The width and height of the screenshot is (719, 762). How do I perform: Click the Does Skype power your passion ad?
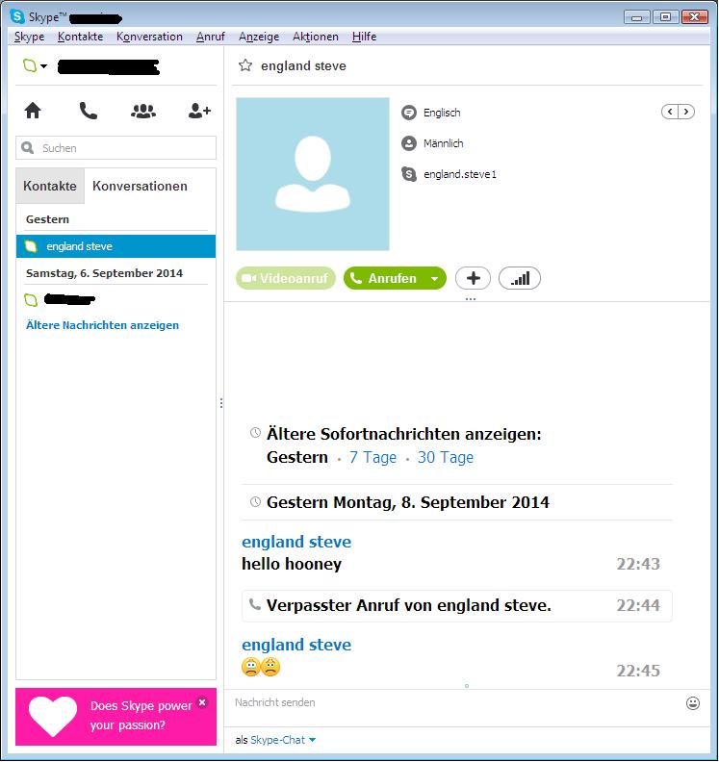point(116,717)
